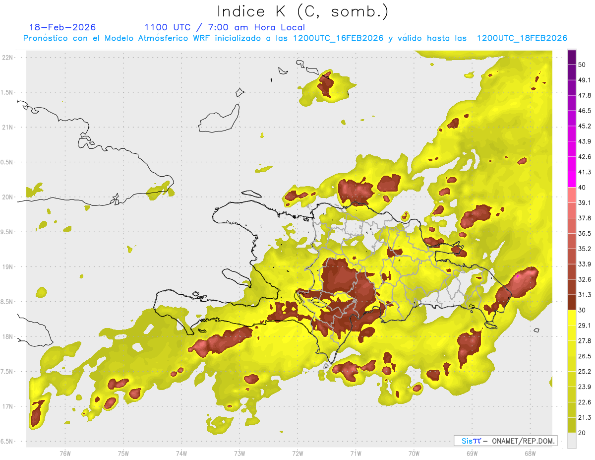
Task: Click the "37.8" colorbar label
Action: (585, 218)
